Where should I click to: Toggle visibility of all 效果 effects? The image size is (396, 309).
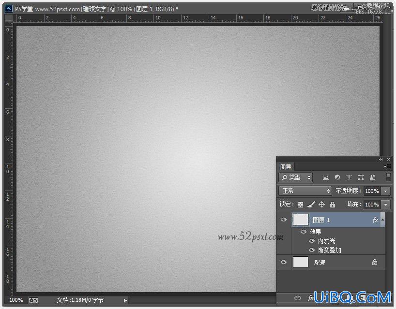tap(304, 231)
